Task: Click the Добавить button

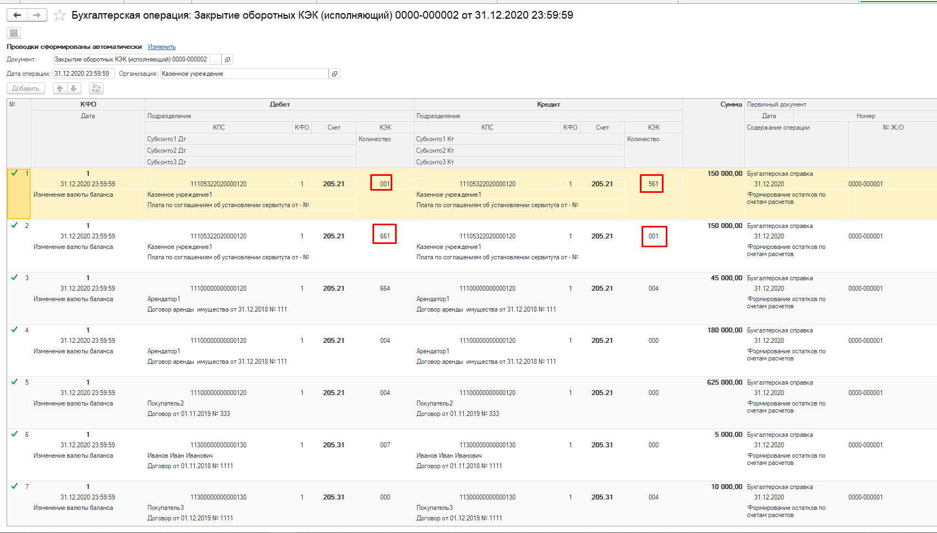Action: pos(26,88)
